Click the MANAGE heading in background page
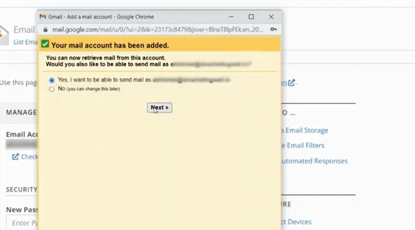Screen dimensions: 415x230 coord(21,112)
